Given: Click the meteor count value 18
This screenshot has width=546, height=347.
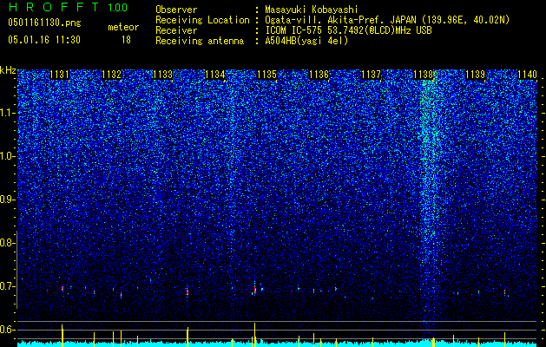Looking at the screenshot, I should coord(126,40).
